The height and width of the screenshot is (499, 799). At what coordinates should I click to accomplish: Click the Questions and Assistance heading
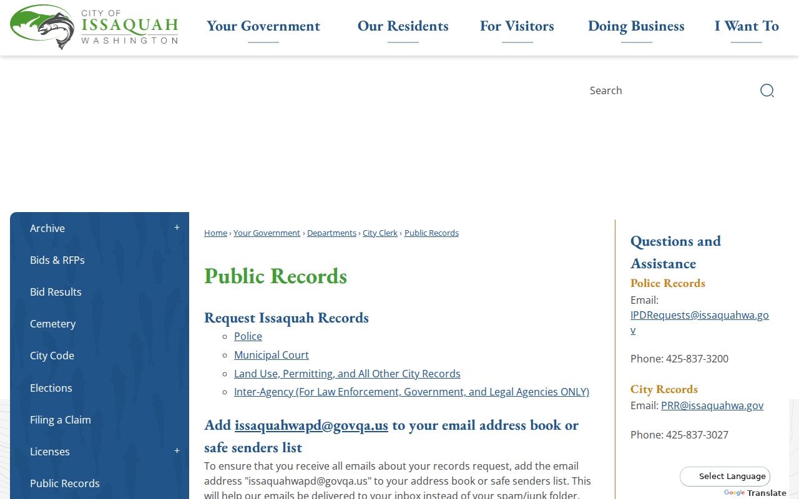pyautogui.click(x=675, y=252)
